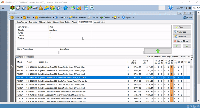Click the Dolar US$ rate field
Image resolution: width=200 pixels, height=108 pixels.
click(x=196, y=8)
